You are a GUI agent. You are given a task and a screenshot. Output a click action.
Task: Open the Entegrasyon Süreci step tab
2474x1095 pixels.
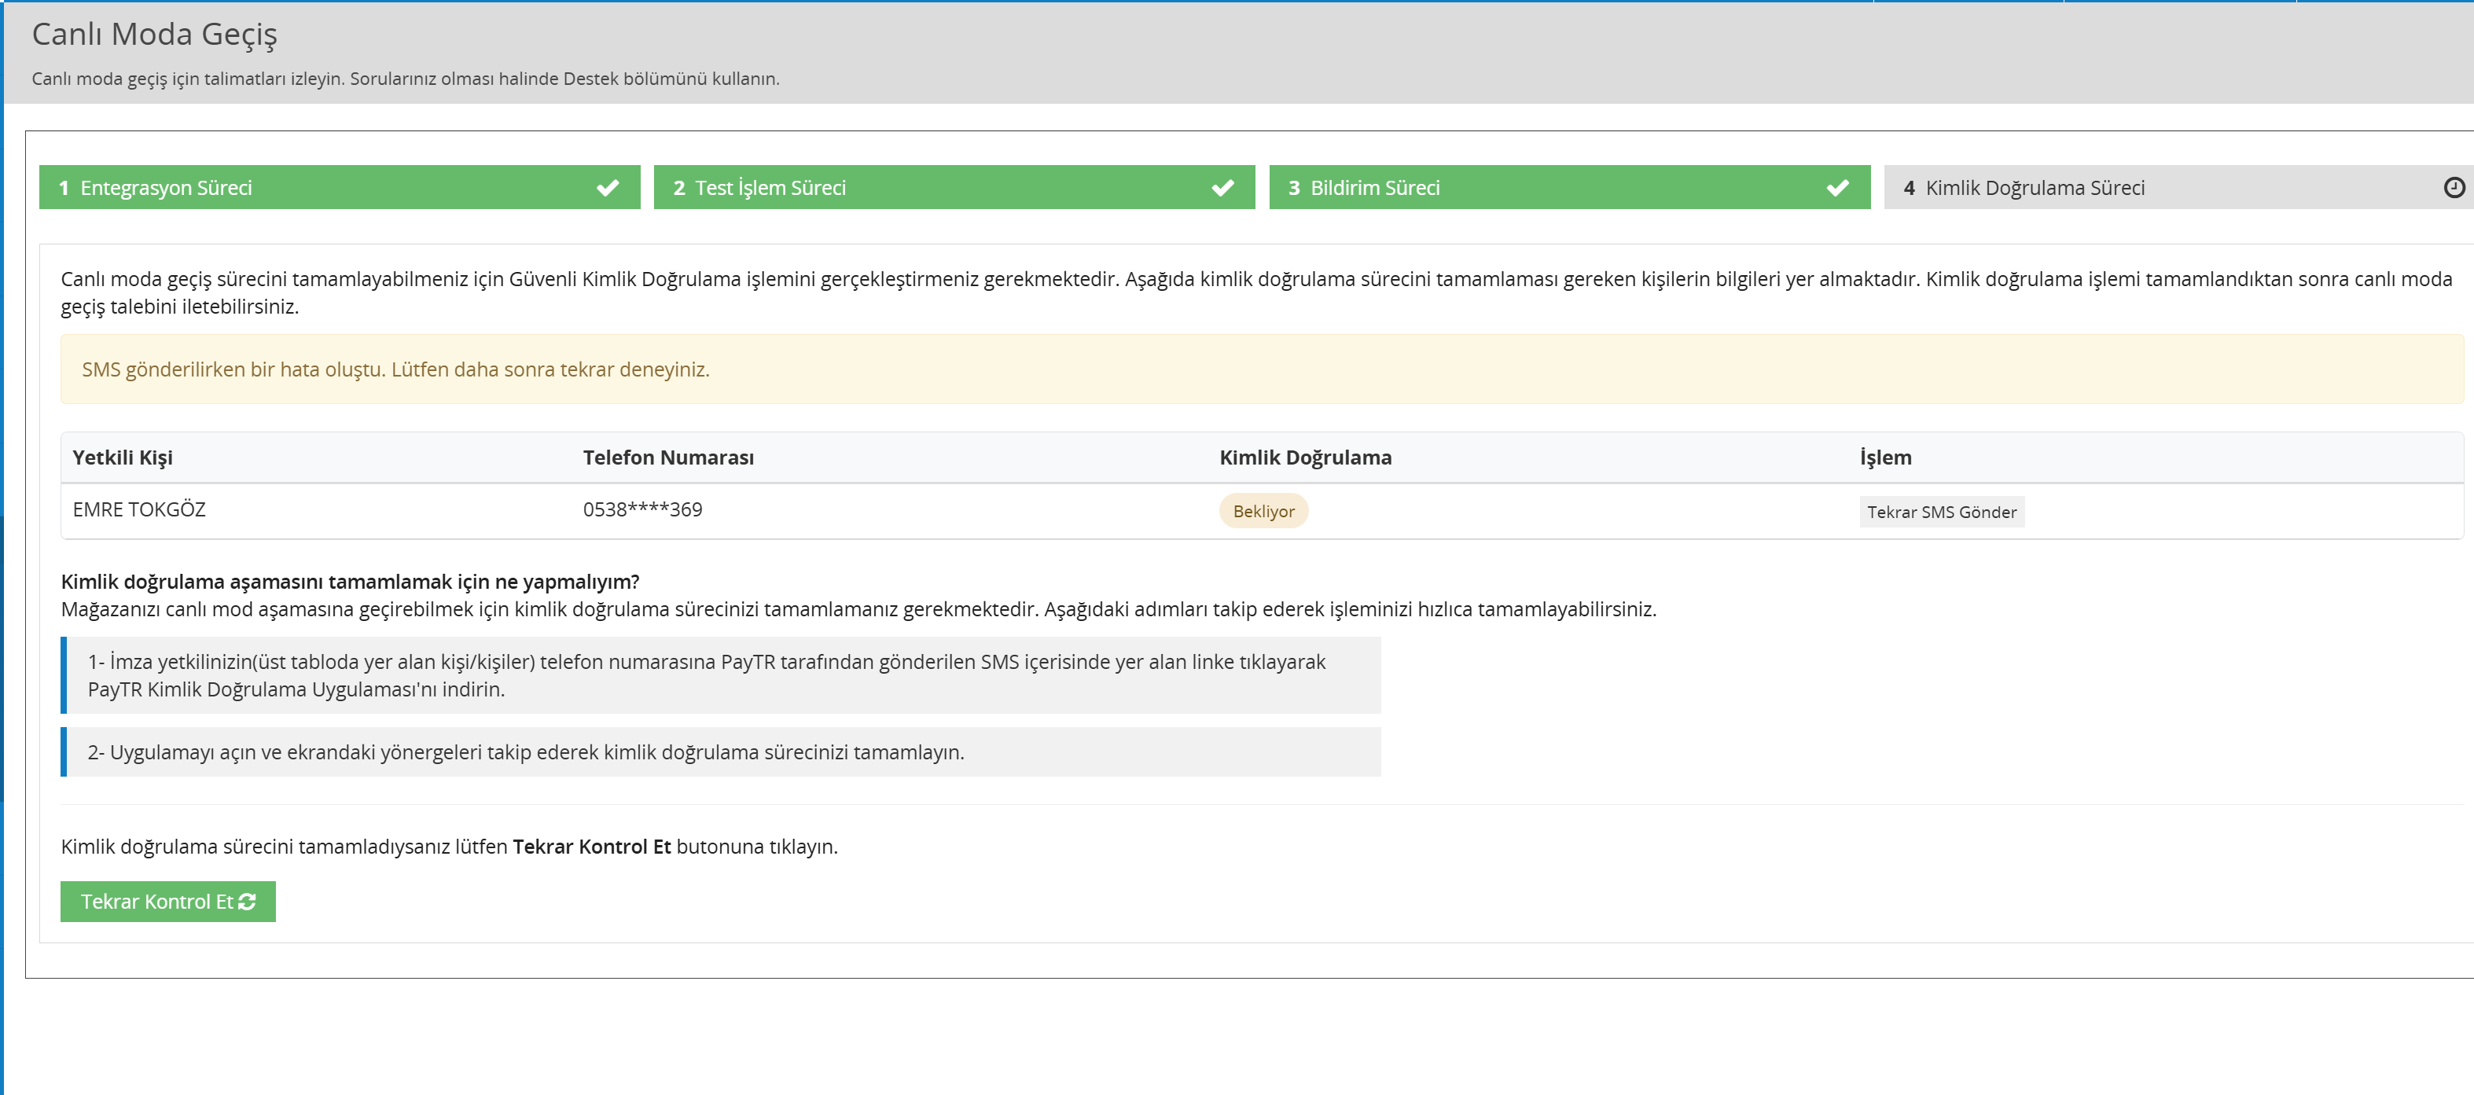339,187
